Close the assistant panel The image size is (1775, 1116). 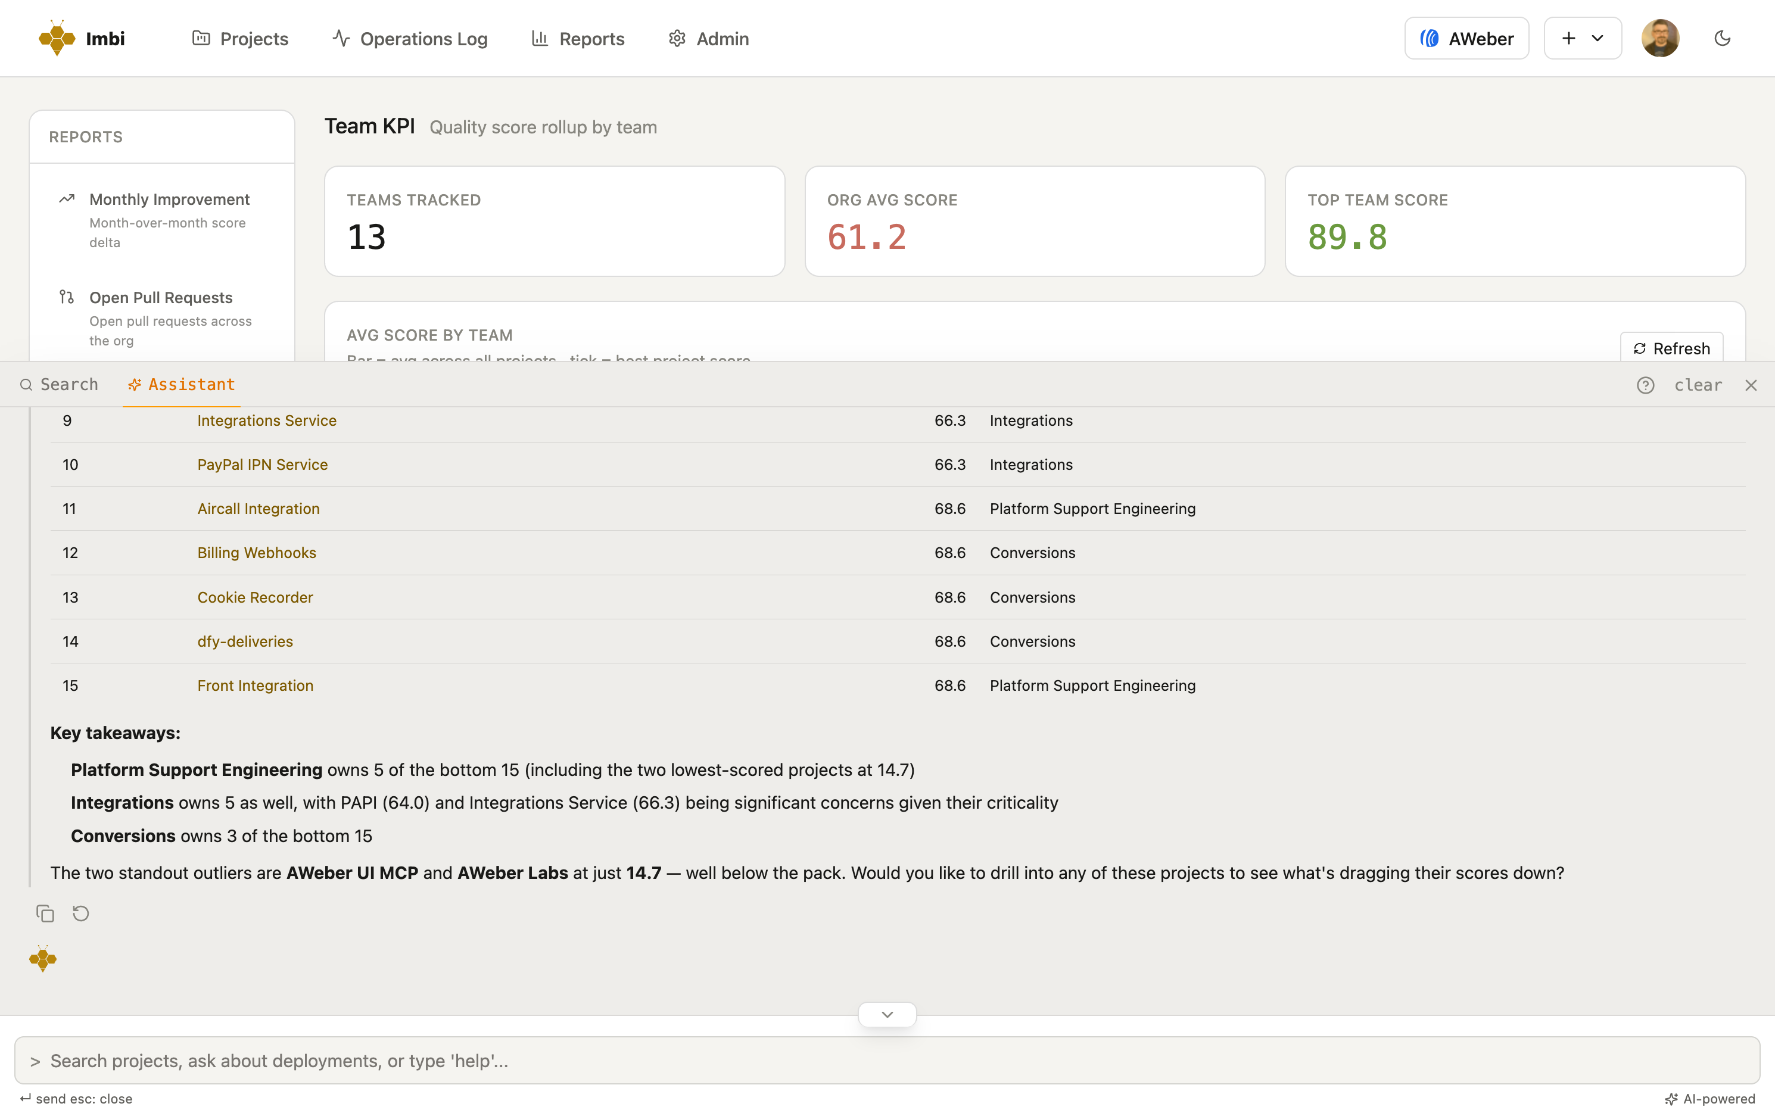pos(1751,385)
